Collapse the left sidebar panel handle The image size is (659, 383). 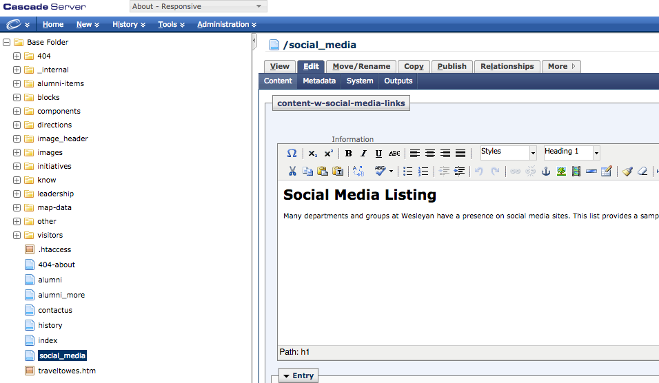[x=254, y=41]
